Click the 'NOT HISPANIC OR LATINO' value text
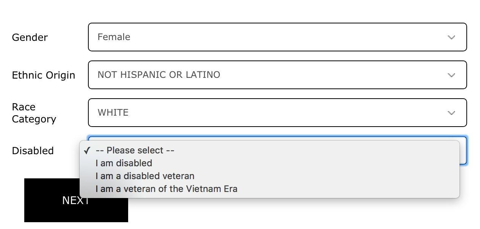Viewport: 480px width, 229px height. (x=159, y=75)
